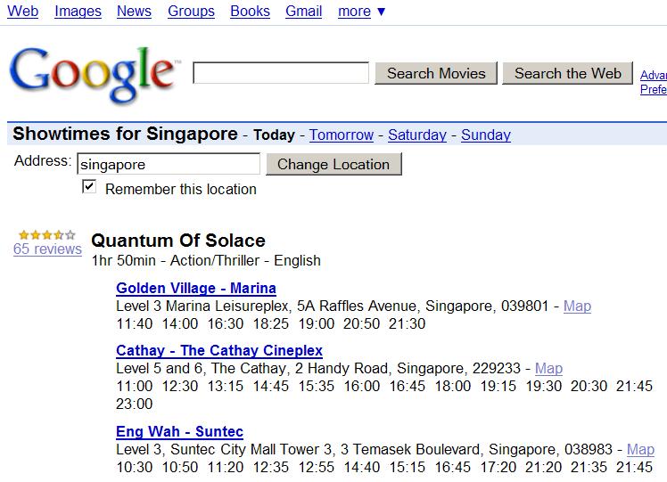View Saturday showtimes
This screenshot has width=667, height=482.
416,135
